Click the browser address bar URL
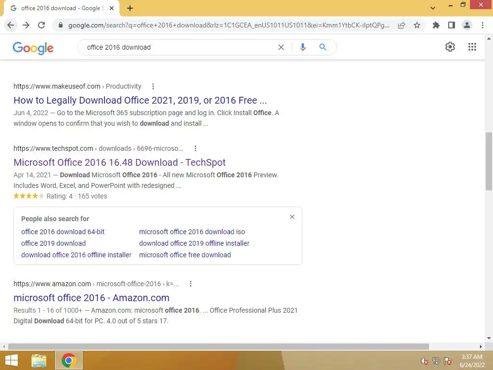The image size is (493, 370). tap(229, 25)
